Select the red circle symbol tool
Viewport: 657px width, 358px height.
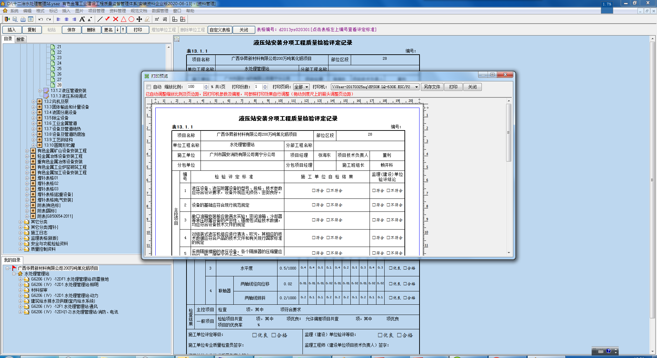pos(131,19)
